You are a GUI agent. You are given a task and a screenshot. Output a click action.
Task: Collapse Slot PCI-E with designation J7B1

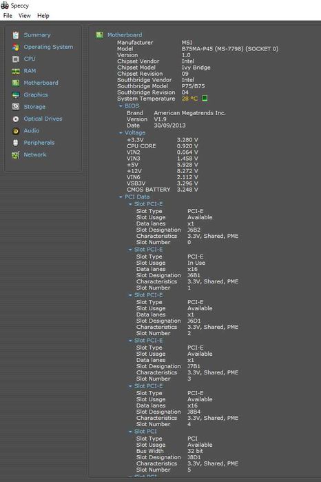click(131, 341)
